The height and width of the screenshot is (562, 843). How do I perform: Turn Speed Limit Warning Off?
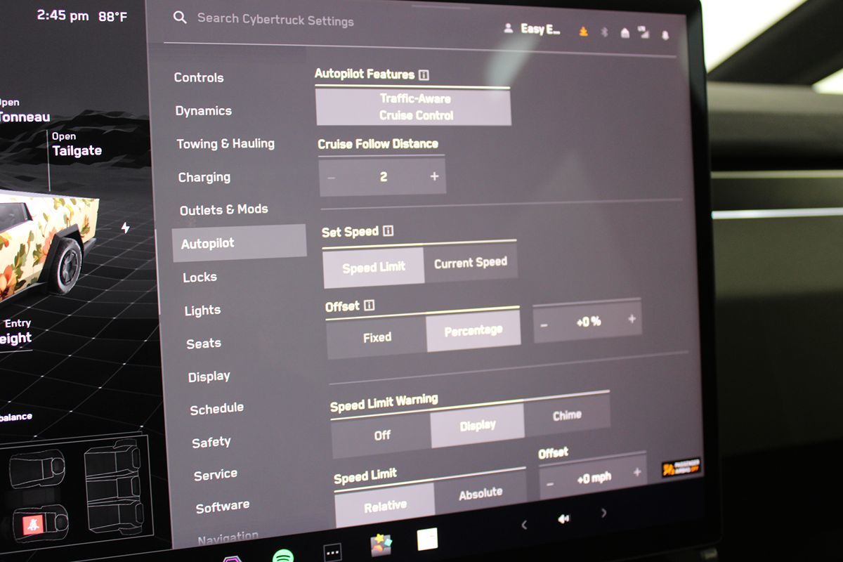[x=382, y=436]
